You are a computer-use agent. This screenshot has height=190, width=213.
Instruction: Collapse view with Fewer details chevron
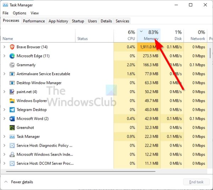(6, 182)
